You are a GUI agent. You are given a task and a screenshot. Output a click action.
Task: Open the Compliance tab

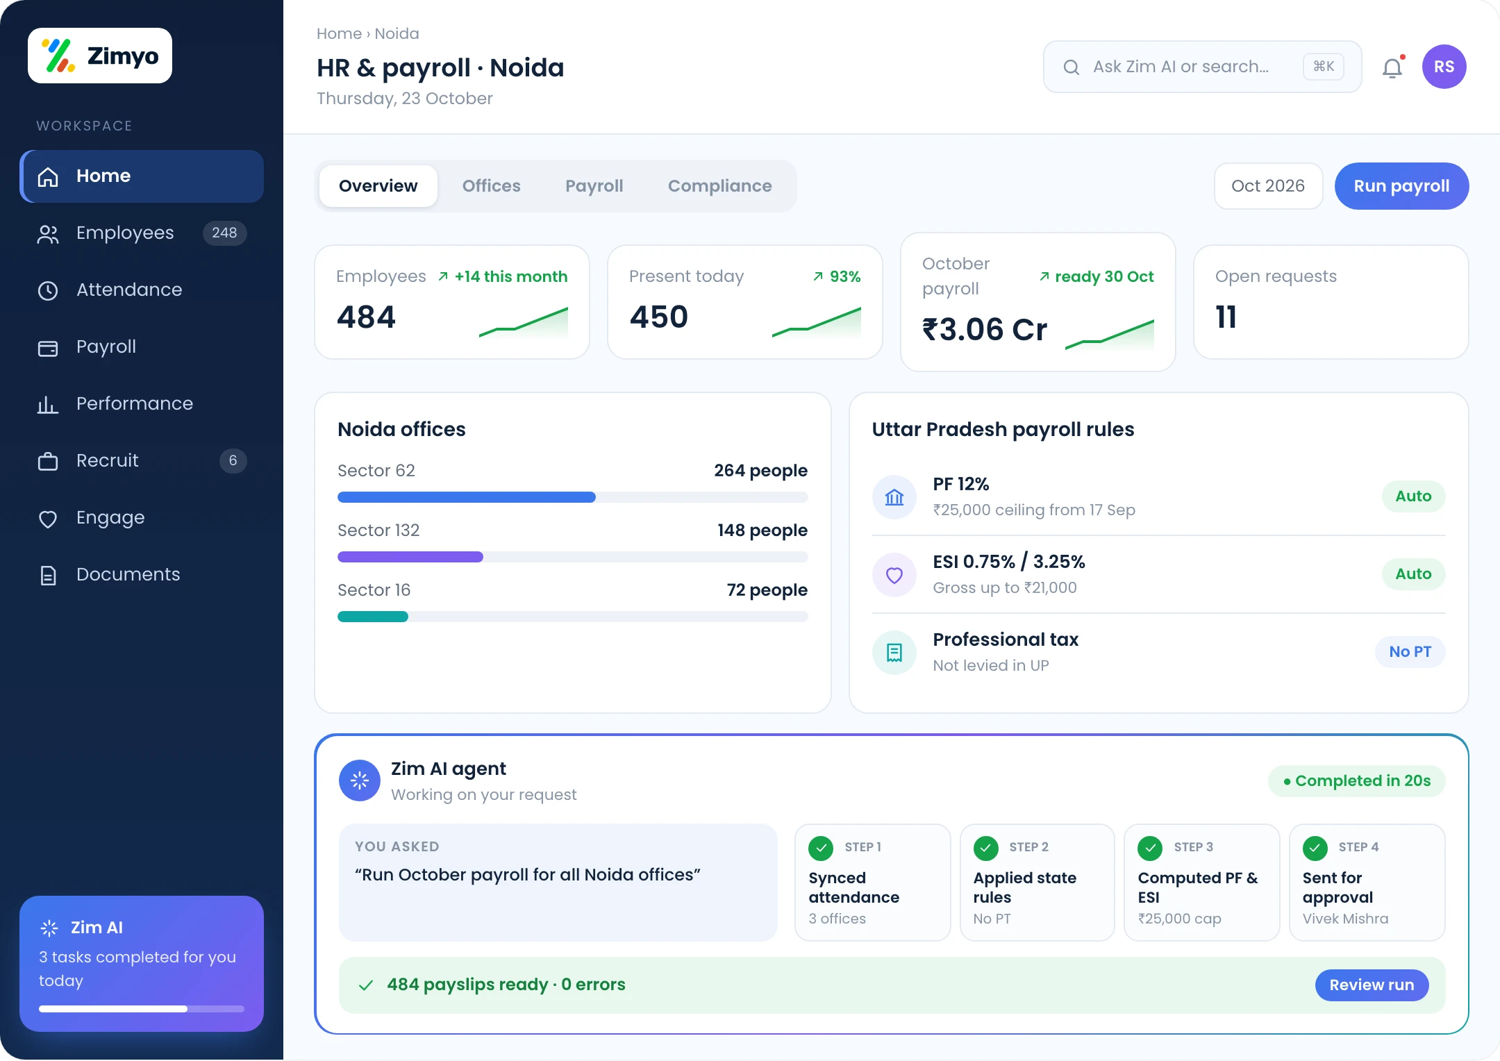[720, 186]
